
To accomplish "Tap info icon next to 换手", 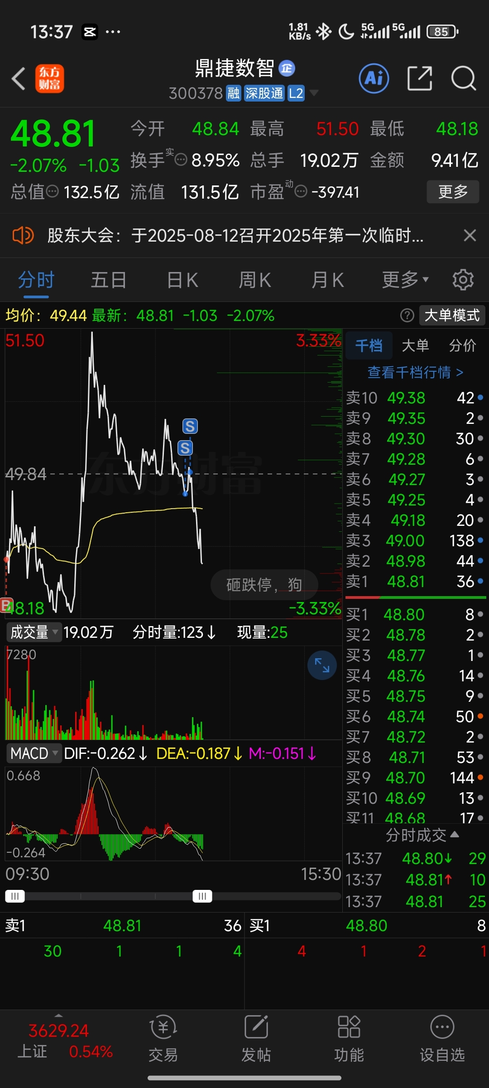I will tap(181, 160).
